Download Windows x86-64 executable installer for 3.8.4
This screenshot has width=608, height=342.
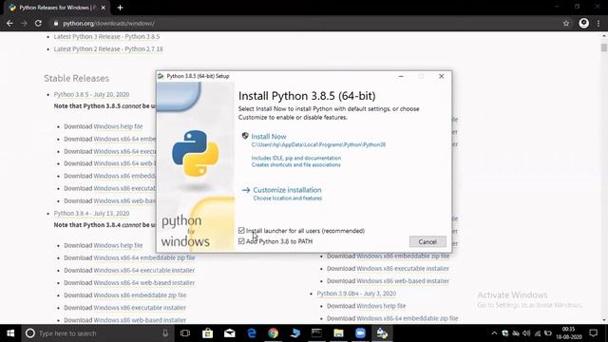(x=143, y=270)
